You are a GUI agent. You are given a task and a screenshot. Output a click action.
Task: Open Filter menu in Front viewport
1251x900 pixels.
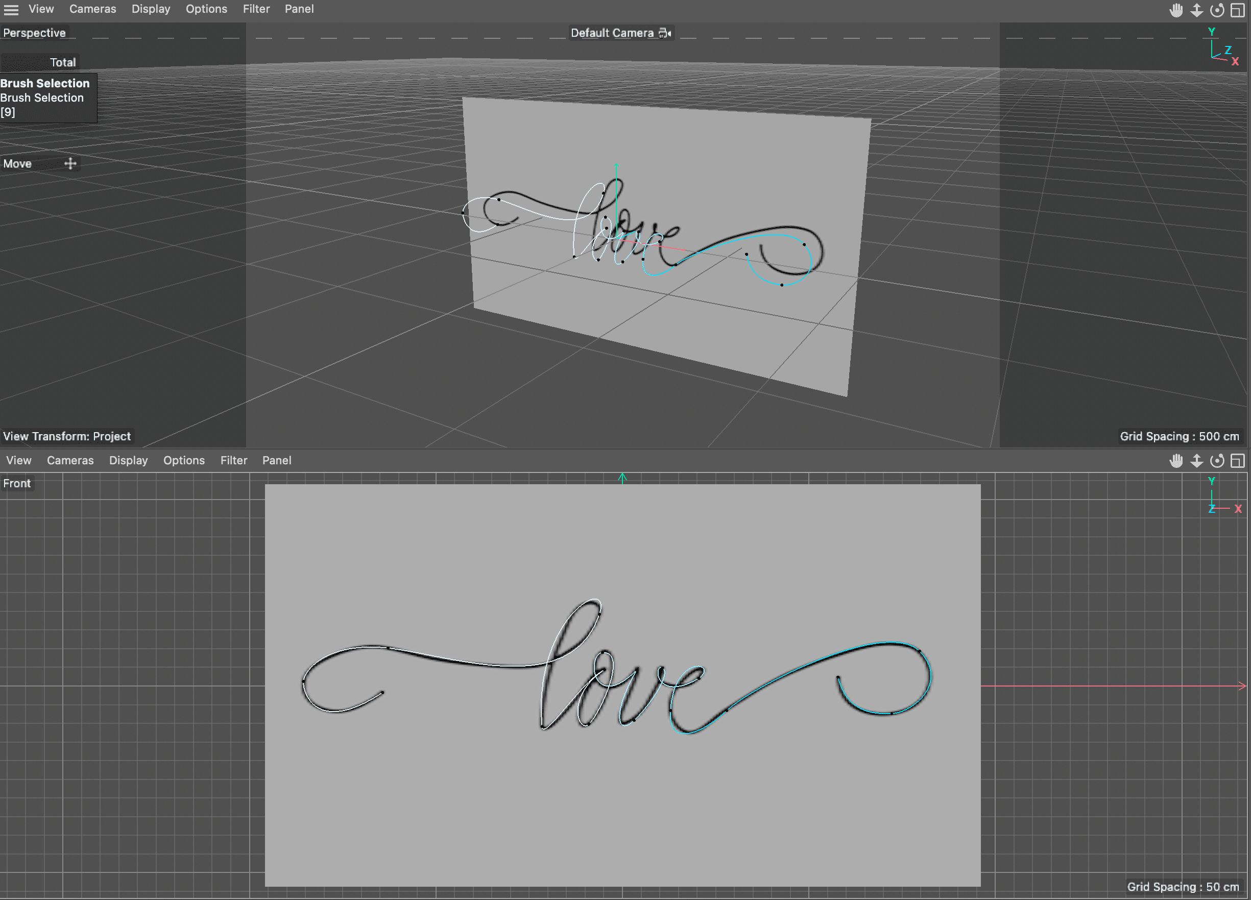pyautogui.click(x=233, y=460)
